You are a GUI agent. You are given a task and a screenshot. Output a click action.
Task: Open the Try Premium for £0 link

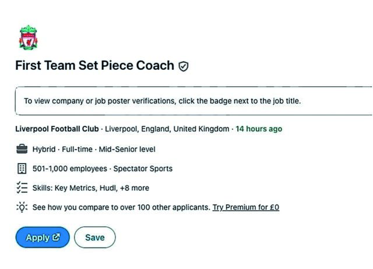[245, 207]
